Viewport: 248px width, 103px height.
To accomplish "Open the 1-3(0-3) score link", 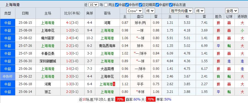I will (x=72, y=84).
